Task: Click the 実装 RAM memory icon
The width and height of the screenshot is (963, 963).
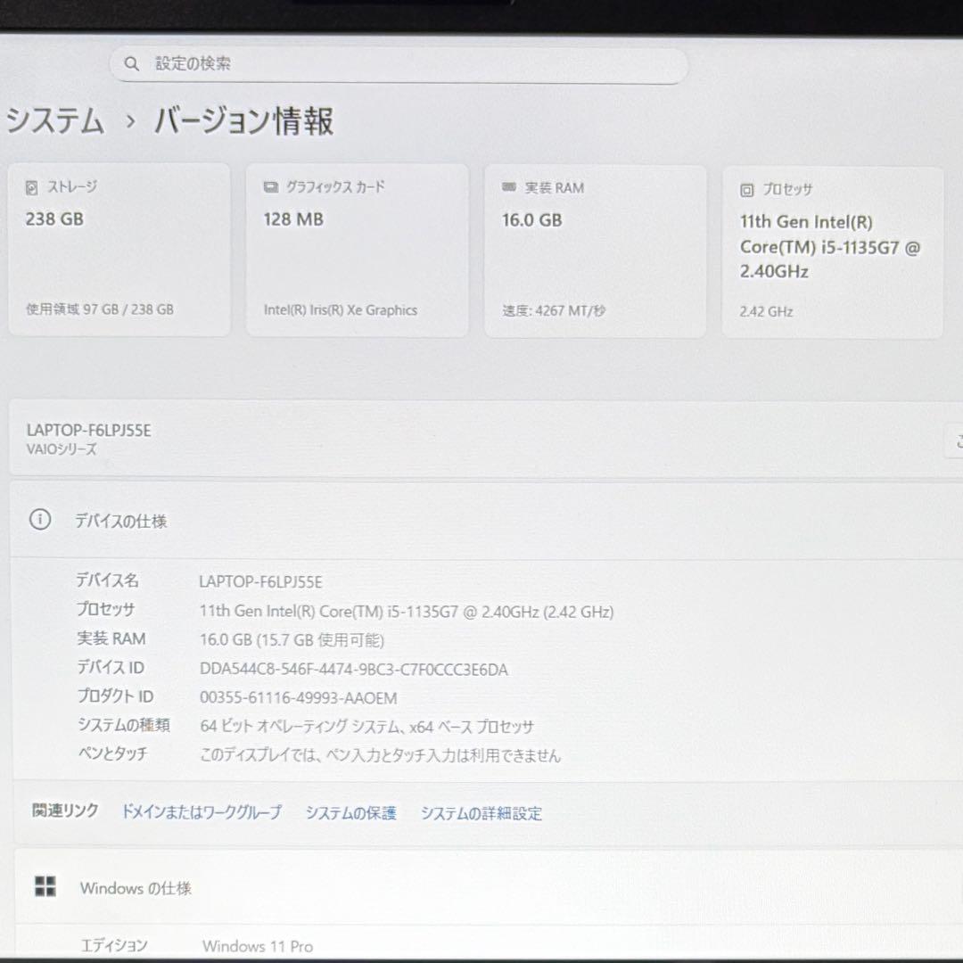Action: (508, 186)
